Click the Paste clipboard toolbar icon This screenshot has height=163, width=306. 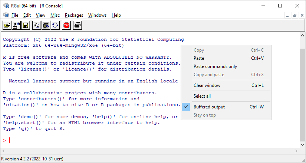46,25
